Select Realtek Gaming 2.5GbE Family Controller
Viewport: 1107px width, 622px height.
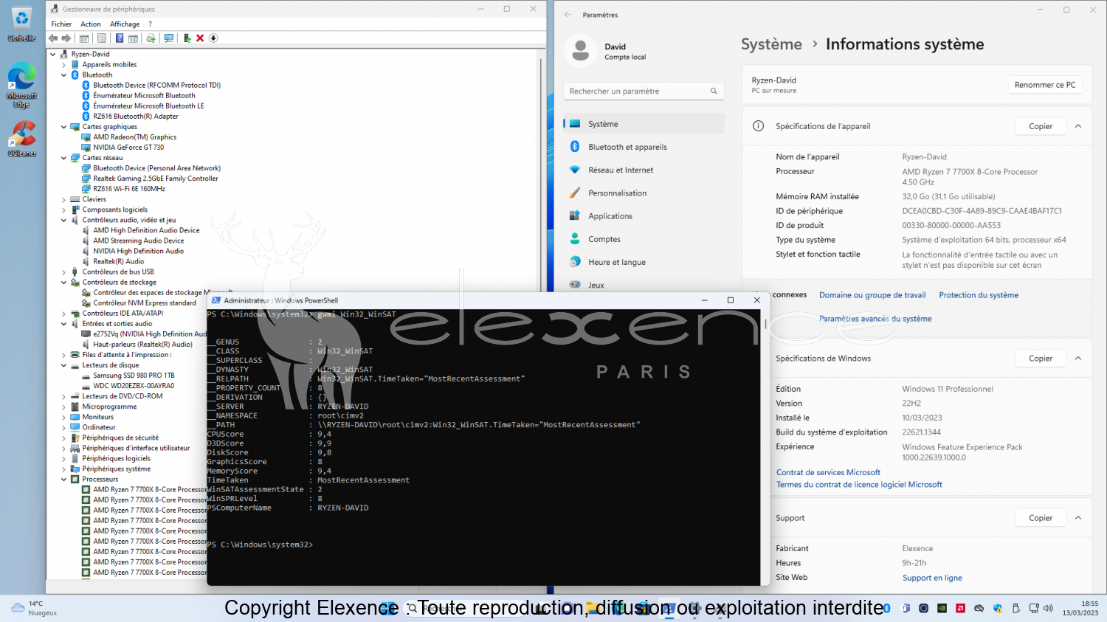(156, 179)
